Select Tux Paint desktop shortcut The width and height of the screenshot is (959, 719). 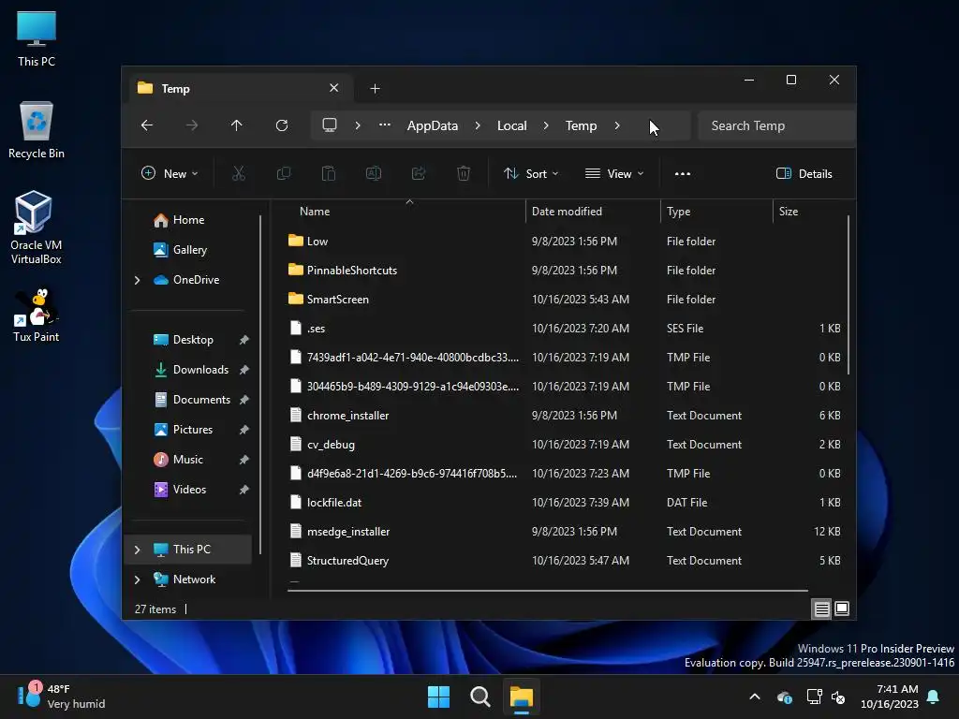coord(37,315)
